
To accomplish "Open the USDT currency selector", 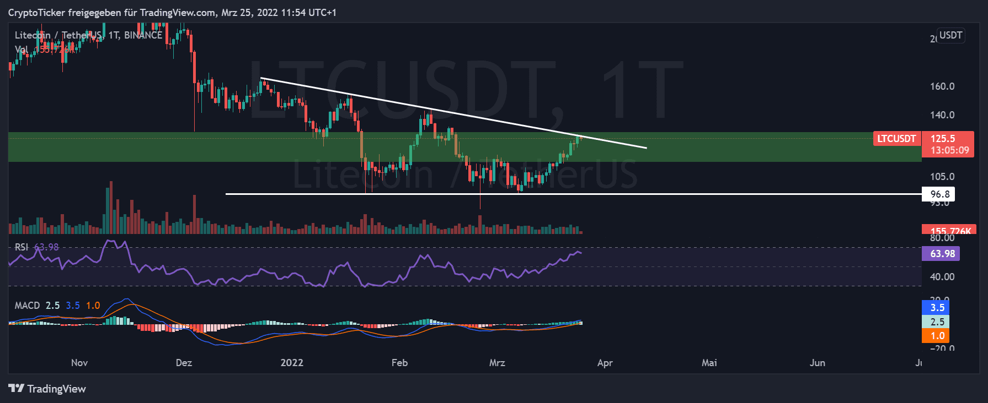I will pyautogui.click(x=950, y=36).
